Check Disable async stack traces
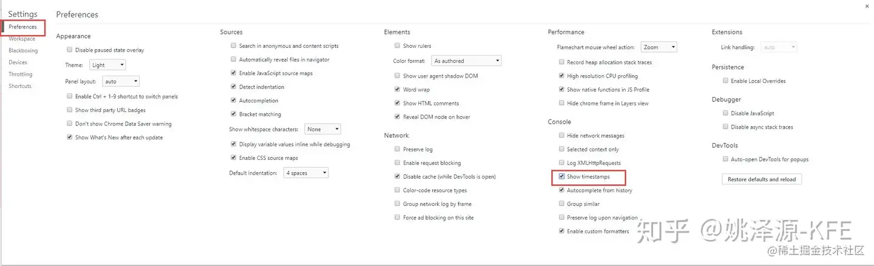This screenshot has height=266, width=874. click(x=725, y=127)
